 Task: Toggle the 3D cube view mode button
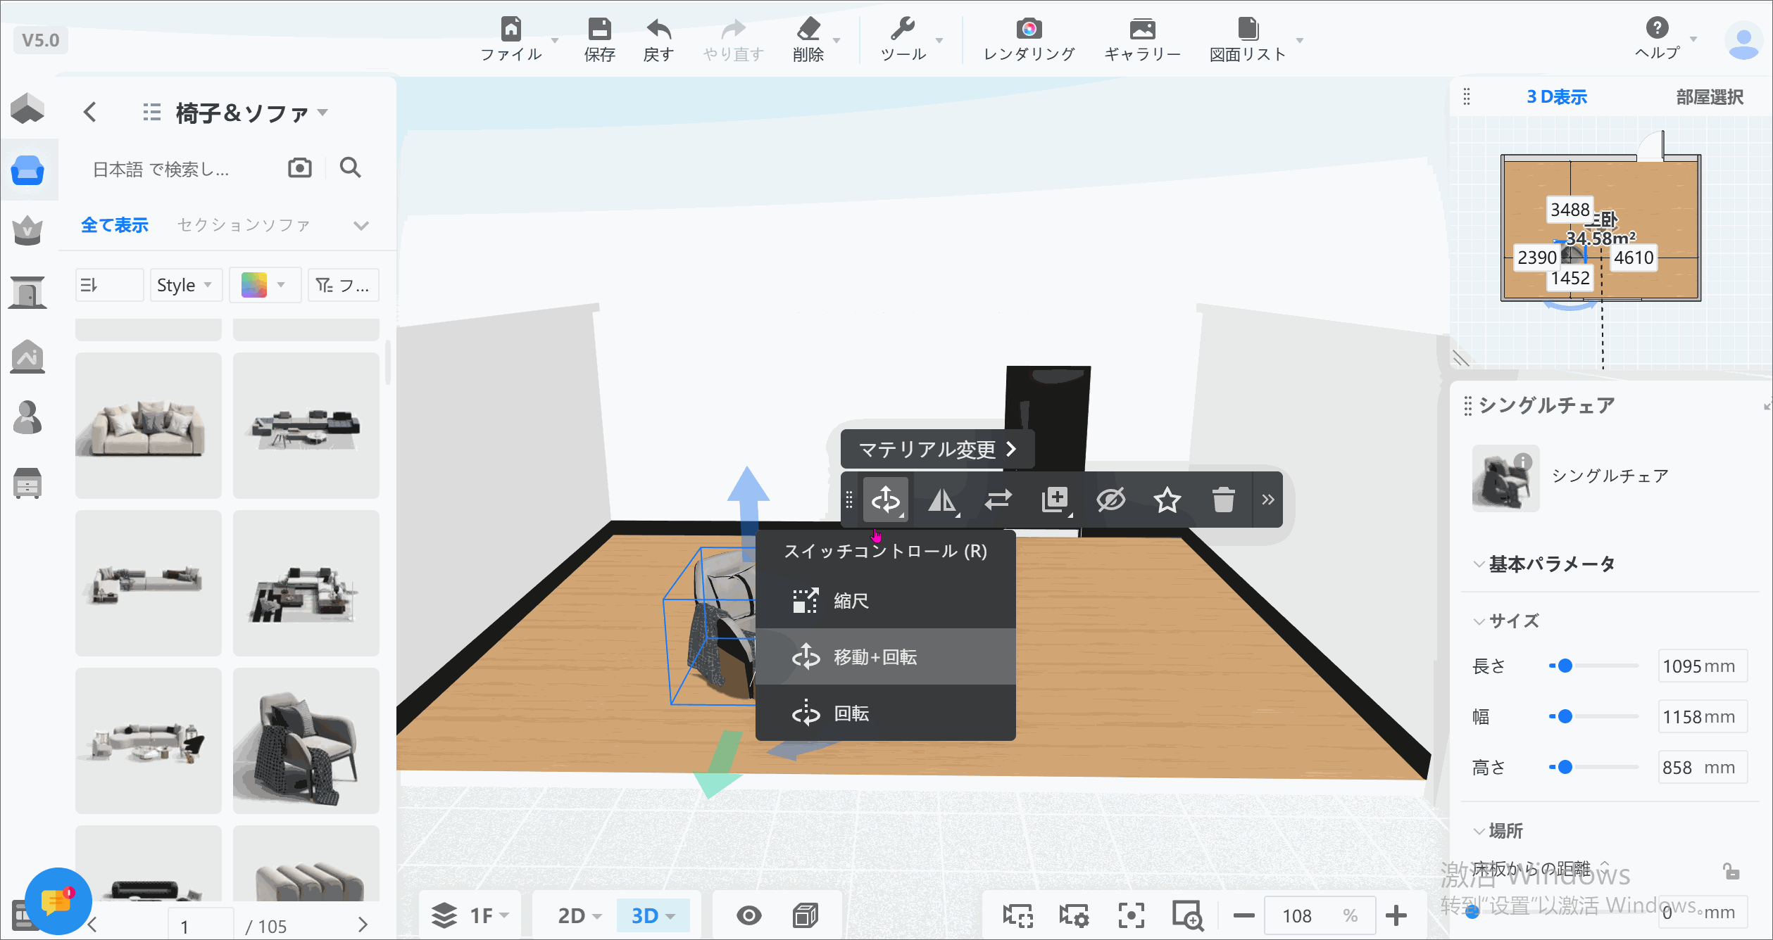pos(806,915)
